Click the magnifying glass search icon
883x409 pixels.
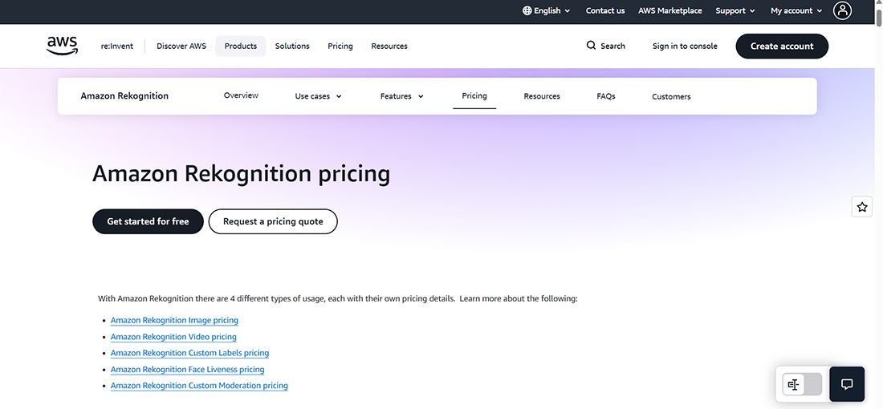click(x=591, y=46)
